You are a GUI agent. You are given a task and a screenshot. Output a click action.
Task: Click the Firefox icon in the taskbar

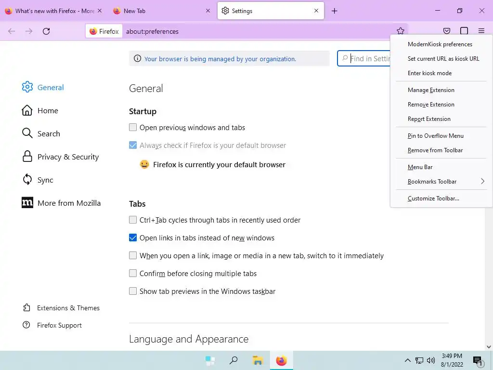click(x=281, y=360)
